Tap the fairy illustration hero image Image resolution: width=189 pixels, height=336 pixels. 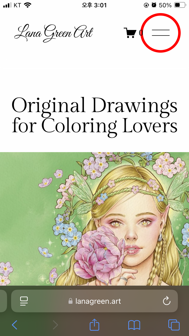coord(94,219)
